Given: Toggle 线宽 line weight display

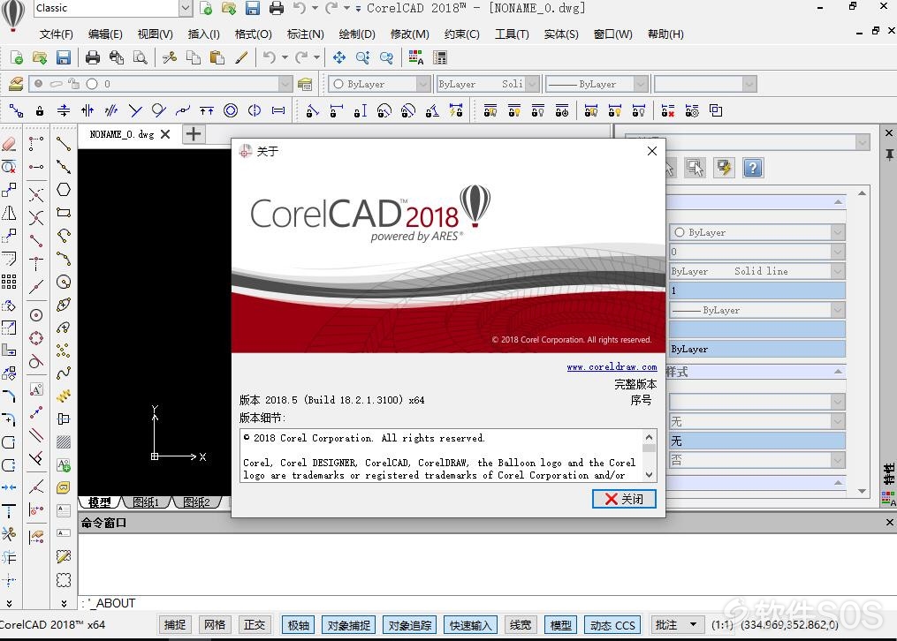Looking at the screenshot, I should click(521, 625).
